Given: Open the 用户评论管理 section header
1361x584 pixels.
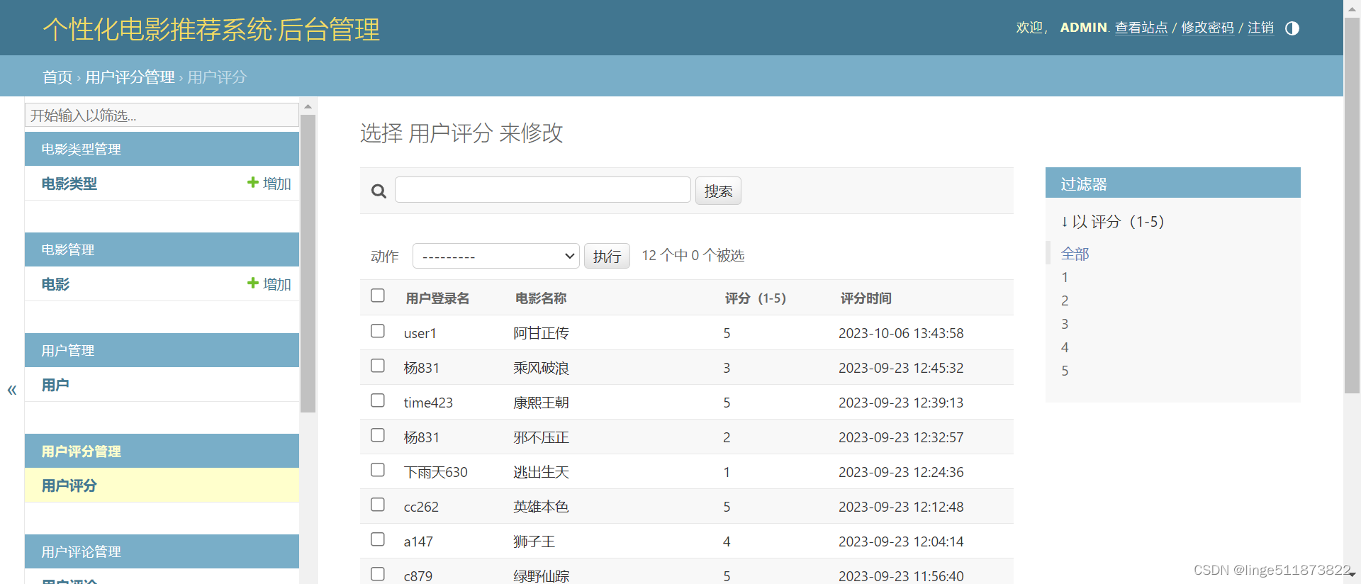Looking at the screenshot, I should pyautogui.click(x=81, y=551).
